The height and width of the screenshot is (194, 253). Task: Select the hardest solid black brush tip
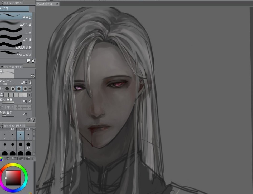[7, 89]
